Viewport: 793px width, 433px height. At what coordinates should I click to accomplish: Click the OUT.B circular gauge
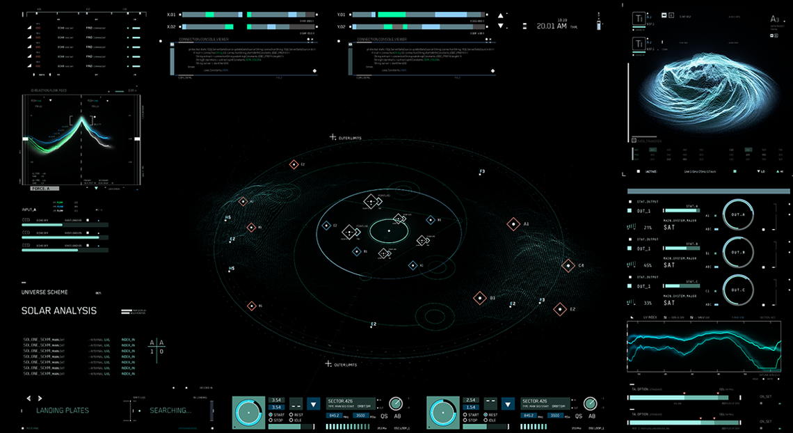[738, 252]
